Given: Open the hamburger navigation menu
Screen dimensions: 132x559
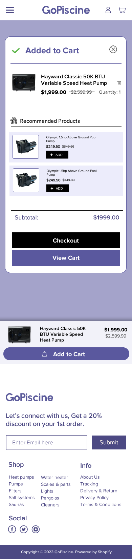Looking at the screenshot, I should pos(10,10).
